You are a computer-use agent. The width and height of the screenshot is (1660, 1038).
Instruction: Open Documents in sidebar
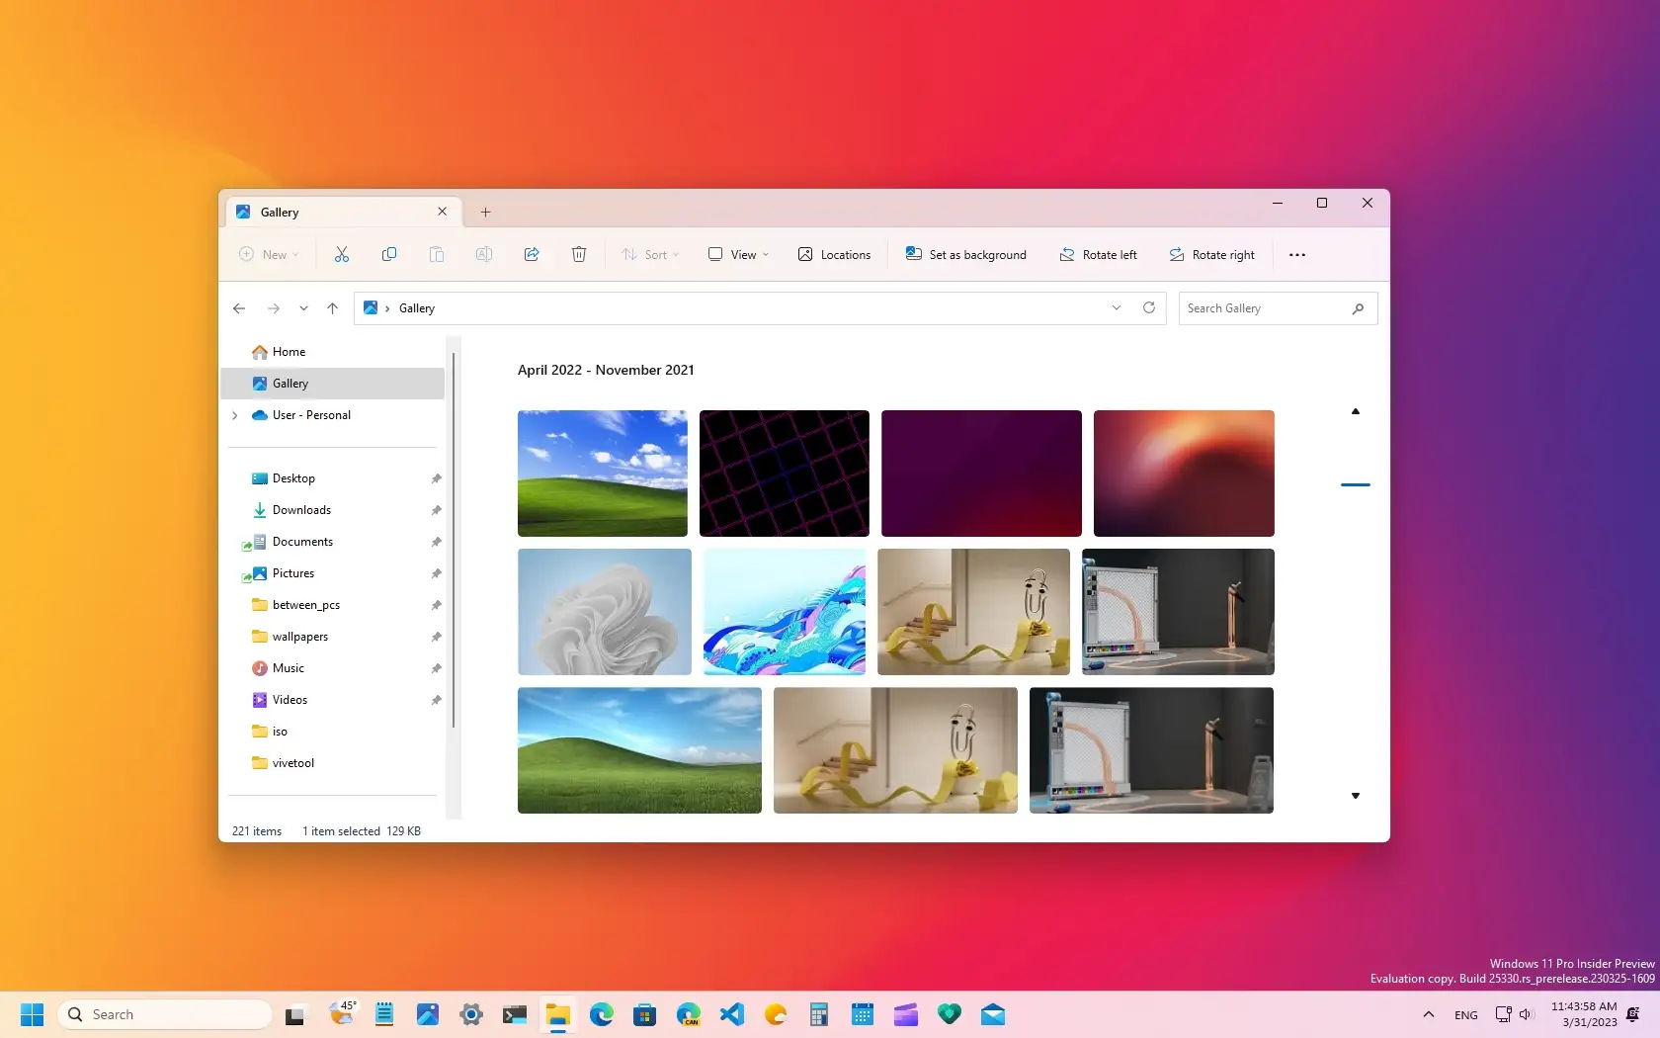click(x=333, y=542)
